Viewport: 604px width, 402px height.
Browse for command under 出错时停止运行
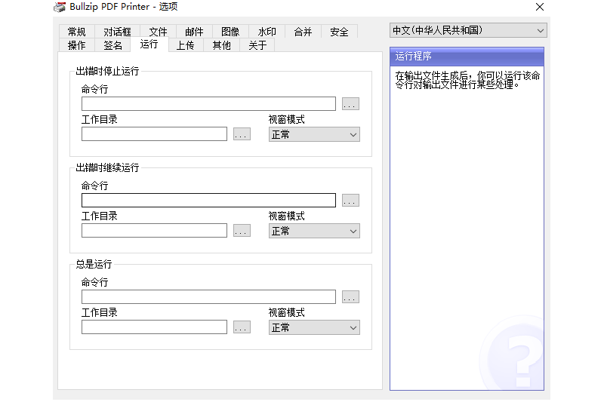350,104
